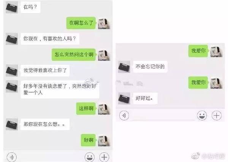Tap the '好啊' green reply bubble
The height and width of the screenshot is (162, 228).
click(89, 140)
